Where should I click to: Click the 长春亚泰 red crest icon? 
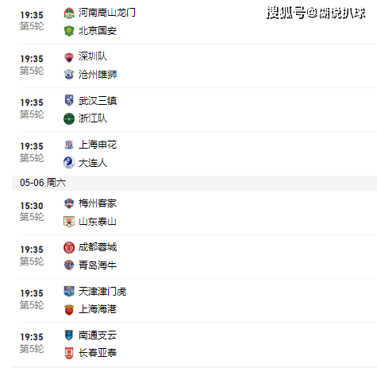coord(69,354)
